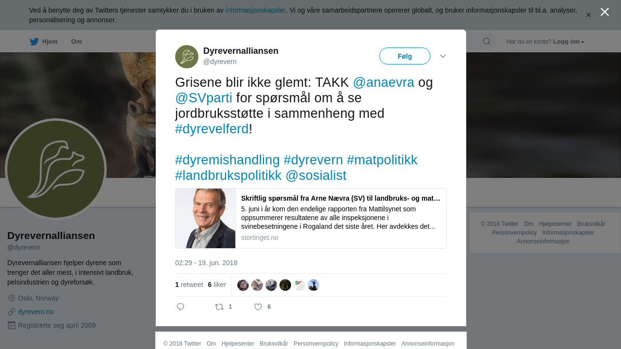Expand tweet options chevron next to Følg
621x349 pixels.
(443, 56)
